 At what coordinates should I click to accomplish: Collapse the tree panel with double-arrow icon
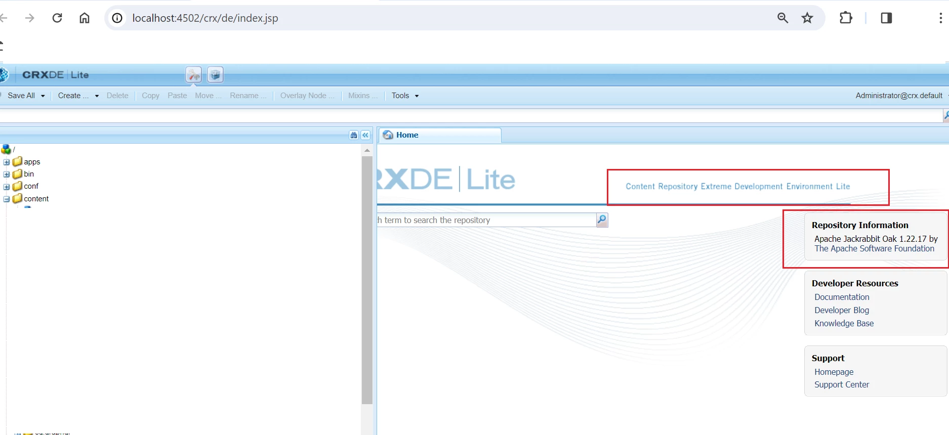tap(365, 135)
